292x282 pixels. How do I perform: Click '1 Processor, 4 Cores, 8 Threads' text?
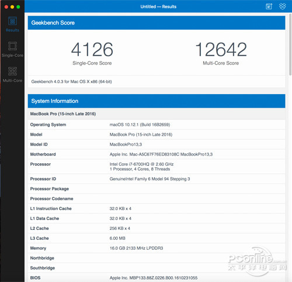tap(140, 169)
